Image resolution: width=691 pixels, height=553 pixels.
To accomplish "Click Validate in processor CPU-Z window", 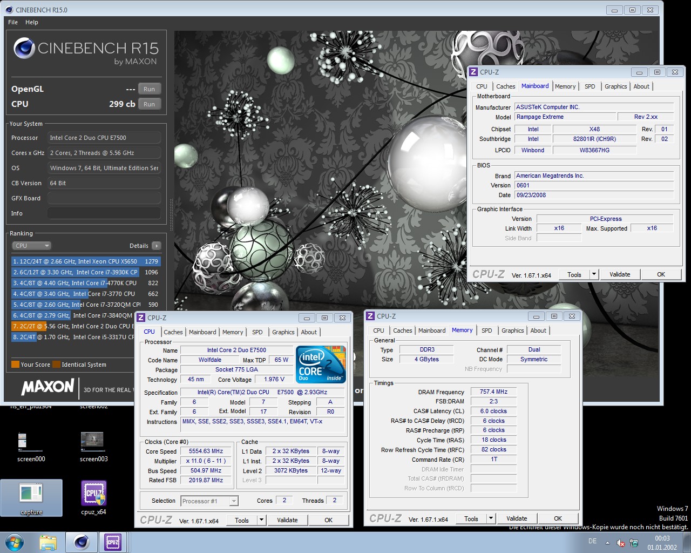I will click(287, 520).
